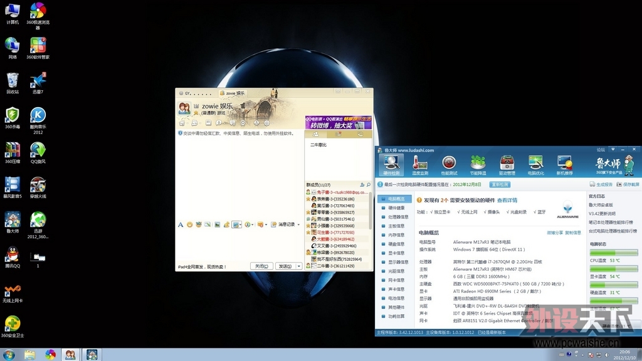Click CPU温度 progress bar

[614, 253]
